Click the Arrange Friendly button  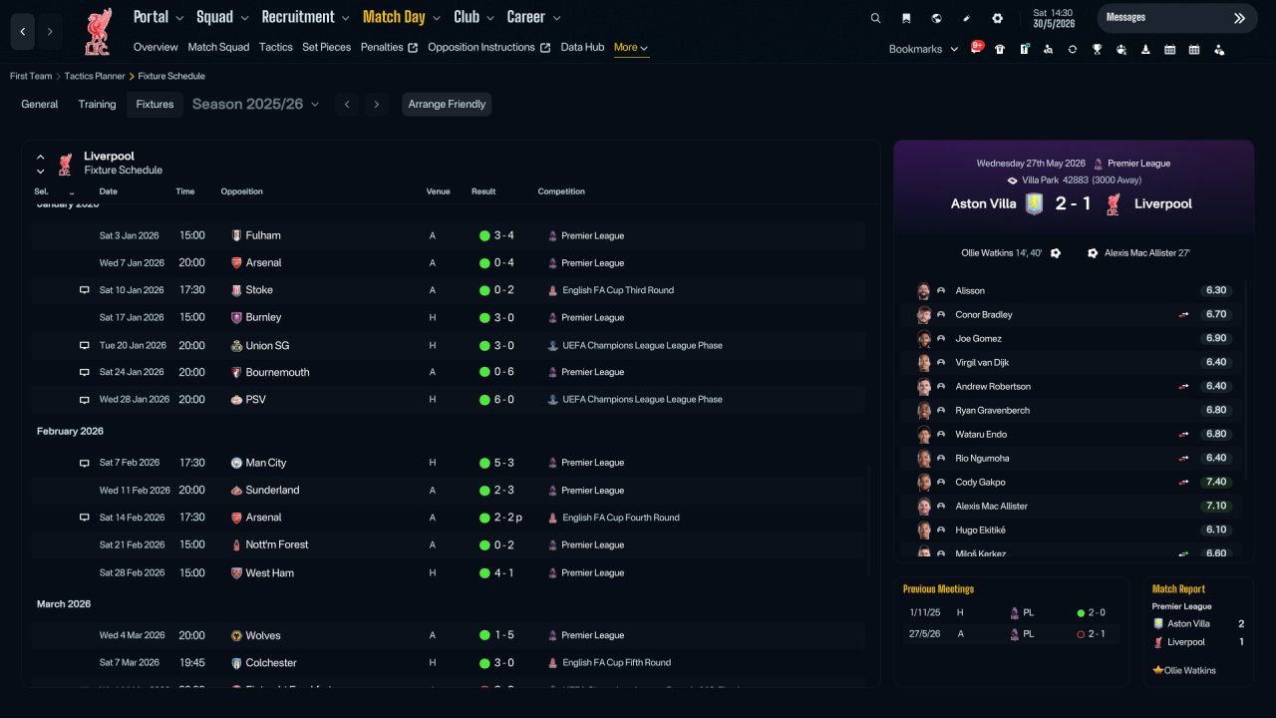(447, 104)
